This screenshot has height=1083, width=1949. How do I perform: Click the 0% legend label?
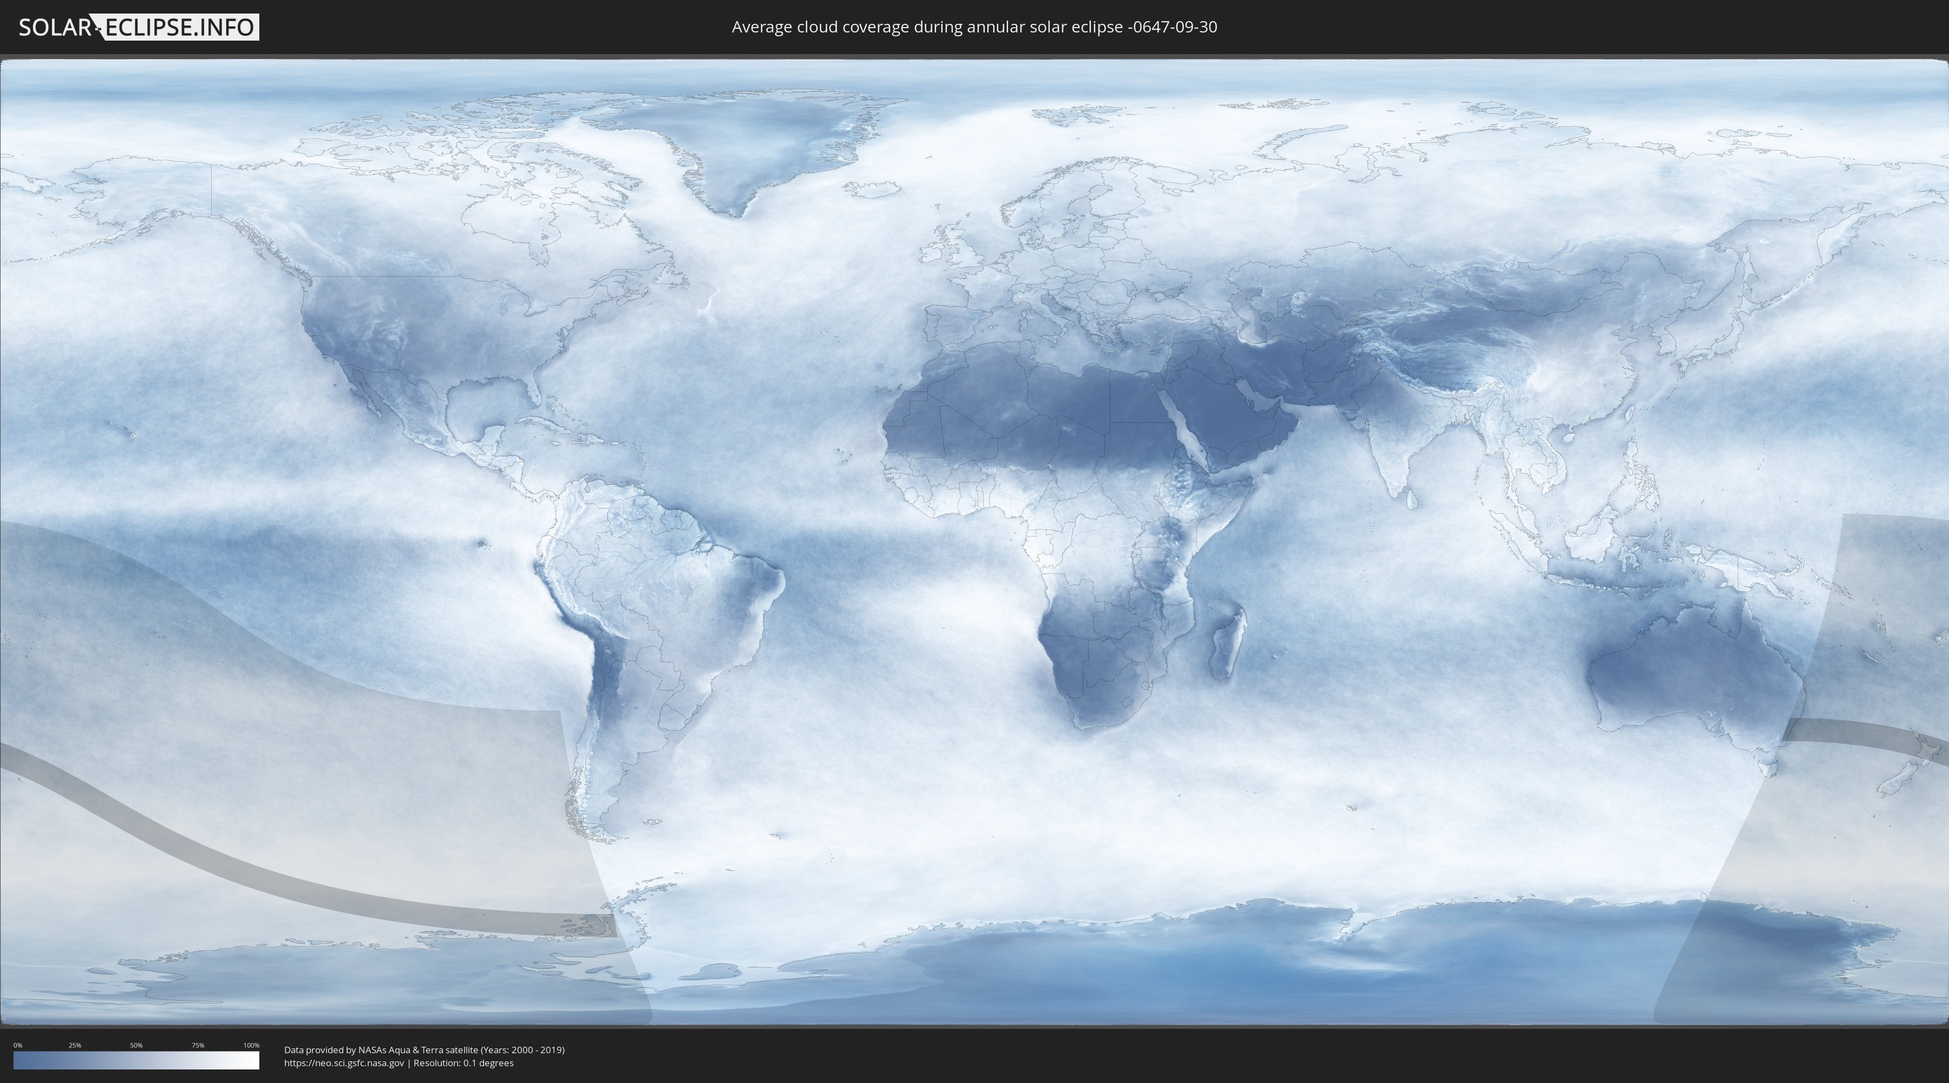point(18,1045)
